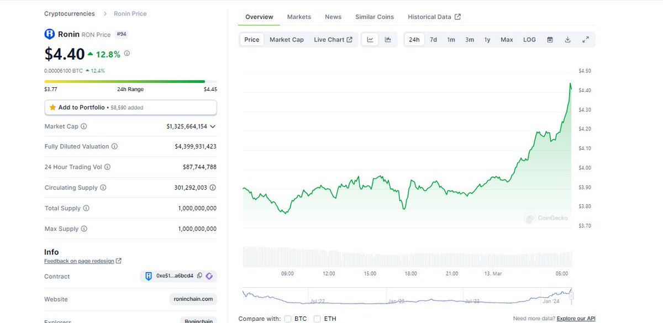Download chart data icon
Image resolution: width=663 pixels, height=323 pixels.
pyautogui.click(x=567, y=40)
